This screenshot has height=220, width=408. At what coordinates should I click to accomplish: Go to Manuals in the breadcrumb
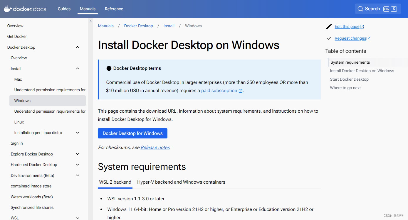click(x=106, y=26)
